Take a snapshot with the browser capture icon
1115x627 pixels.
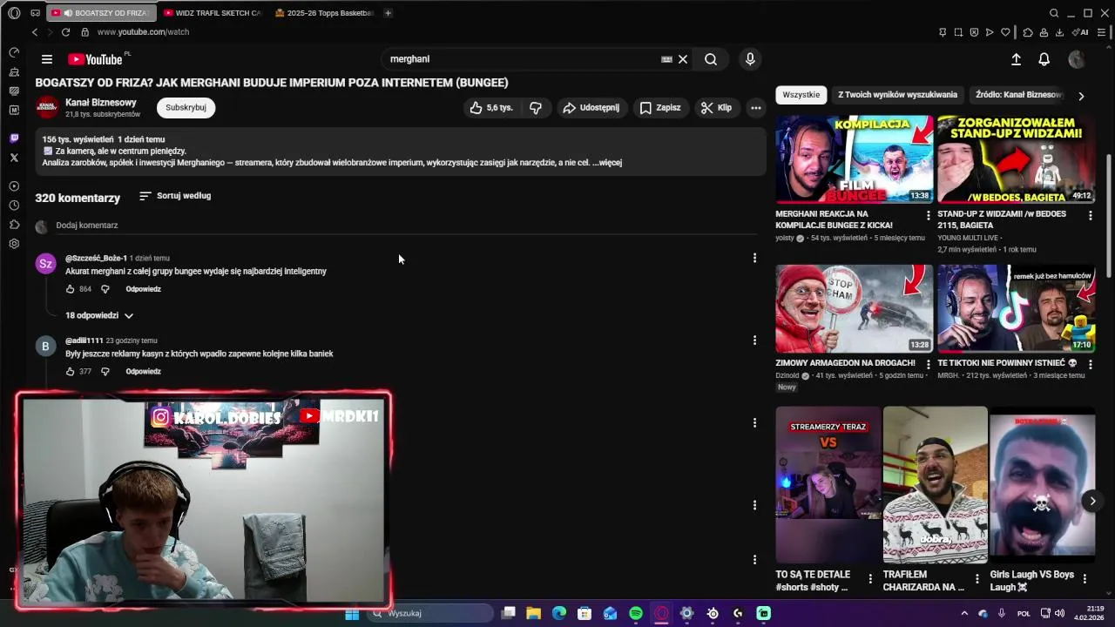point(958,32)
